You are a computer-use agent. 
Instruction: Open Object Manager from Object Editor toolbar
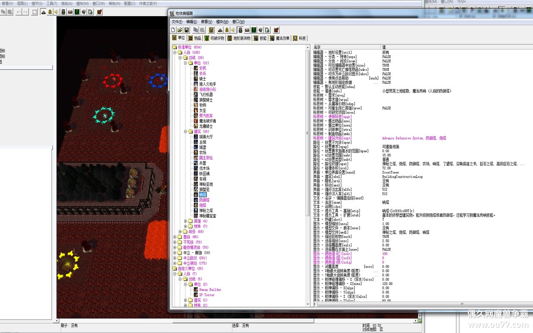(x=260, y=30)
